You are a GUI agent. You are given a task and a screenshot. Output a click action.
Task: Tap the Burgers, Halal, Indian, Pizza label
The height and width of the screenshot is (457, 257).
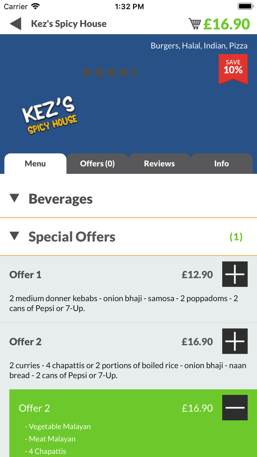point(199,46)
